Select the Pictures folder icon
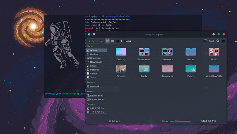The height and width of the screenshot is (134, 237). [121, 69]
